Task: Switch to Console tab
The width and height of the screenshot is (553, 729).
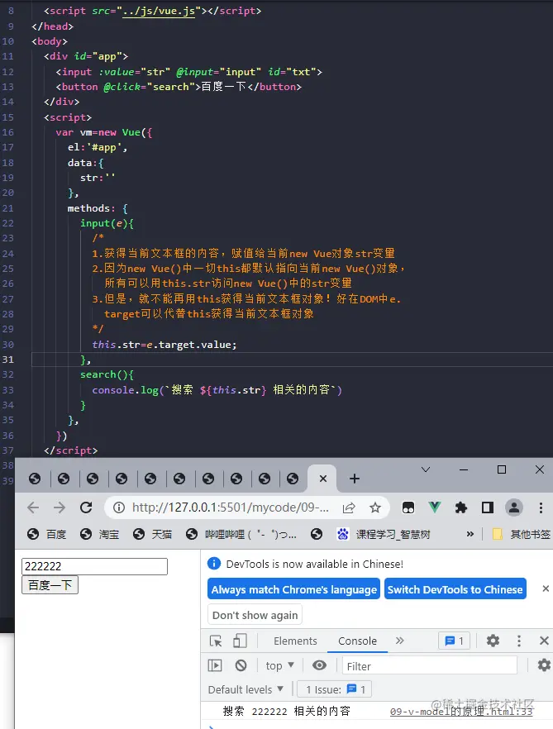Action: (357, 641)
